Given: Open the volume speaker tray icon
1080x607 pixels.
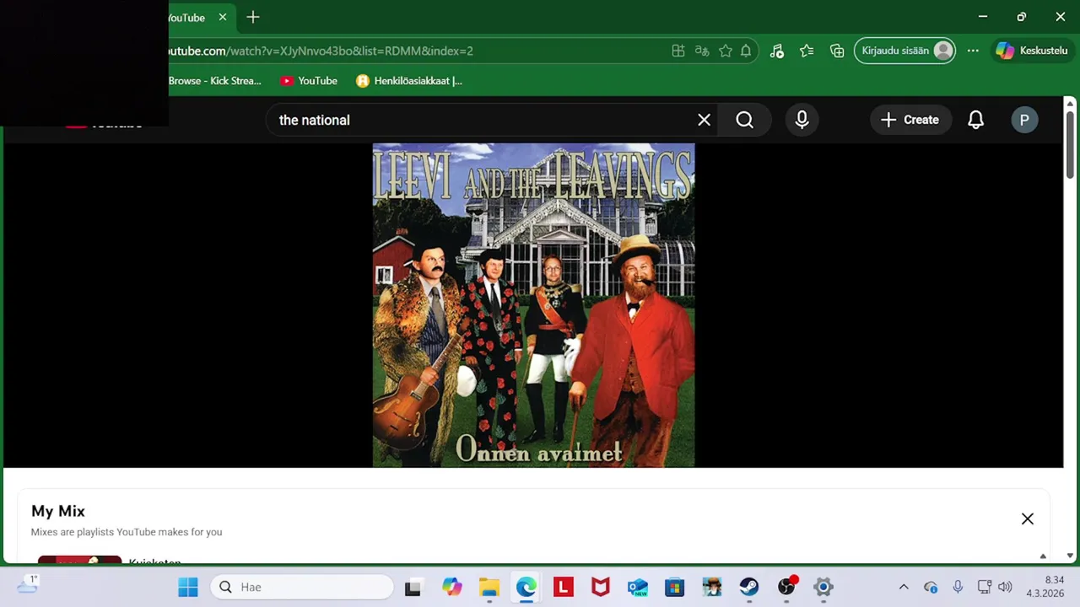Looking at the screenshot, I should [1005, 587].
